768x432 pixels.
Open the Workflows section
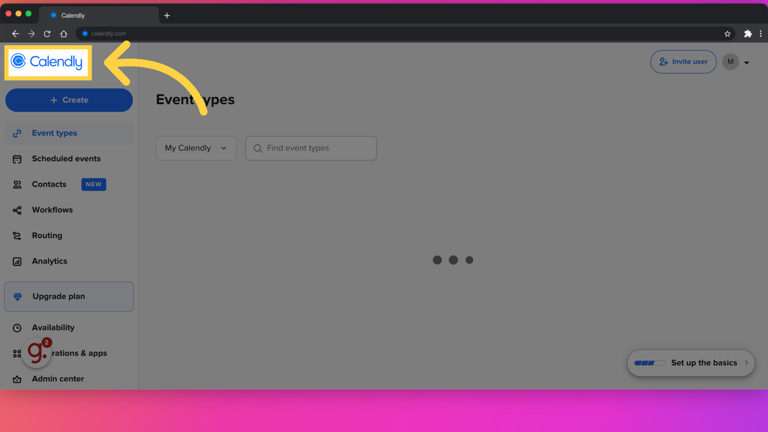pyautogui.click(x=52, y=210)
